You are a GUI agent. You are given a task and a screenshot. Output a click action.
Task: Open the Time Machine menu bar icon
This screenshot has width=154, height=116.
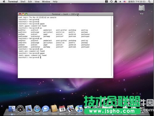(111, 2)
